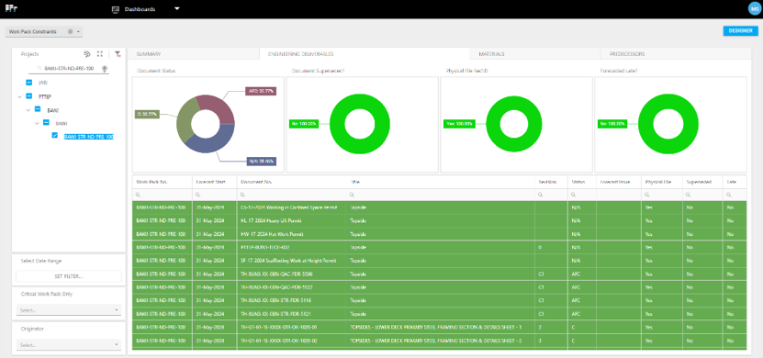This screenshot has height=358, width=763.
Task: Click the DESIGNER button
Action: click(741, 30)
